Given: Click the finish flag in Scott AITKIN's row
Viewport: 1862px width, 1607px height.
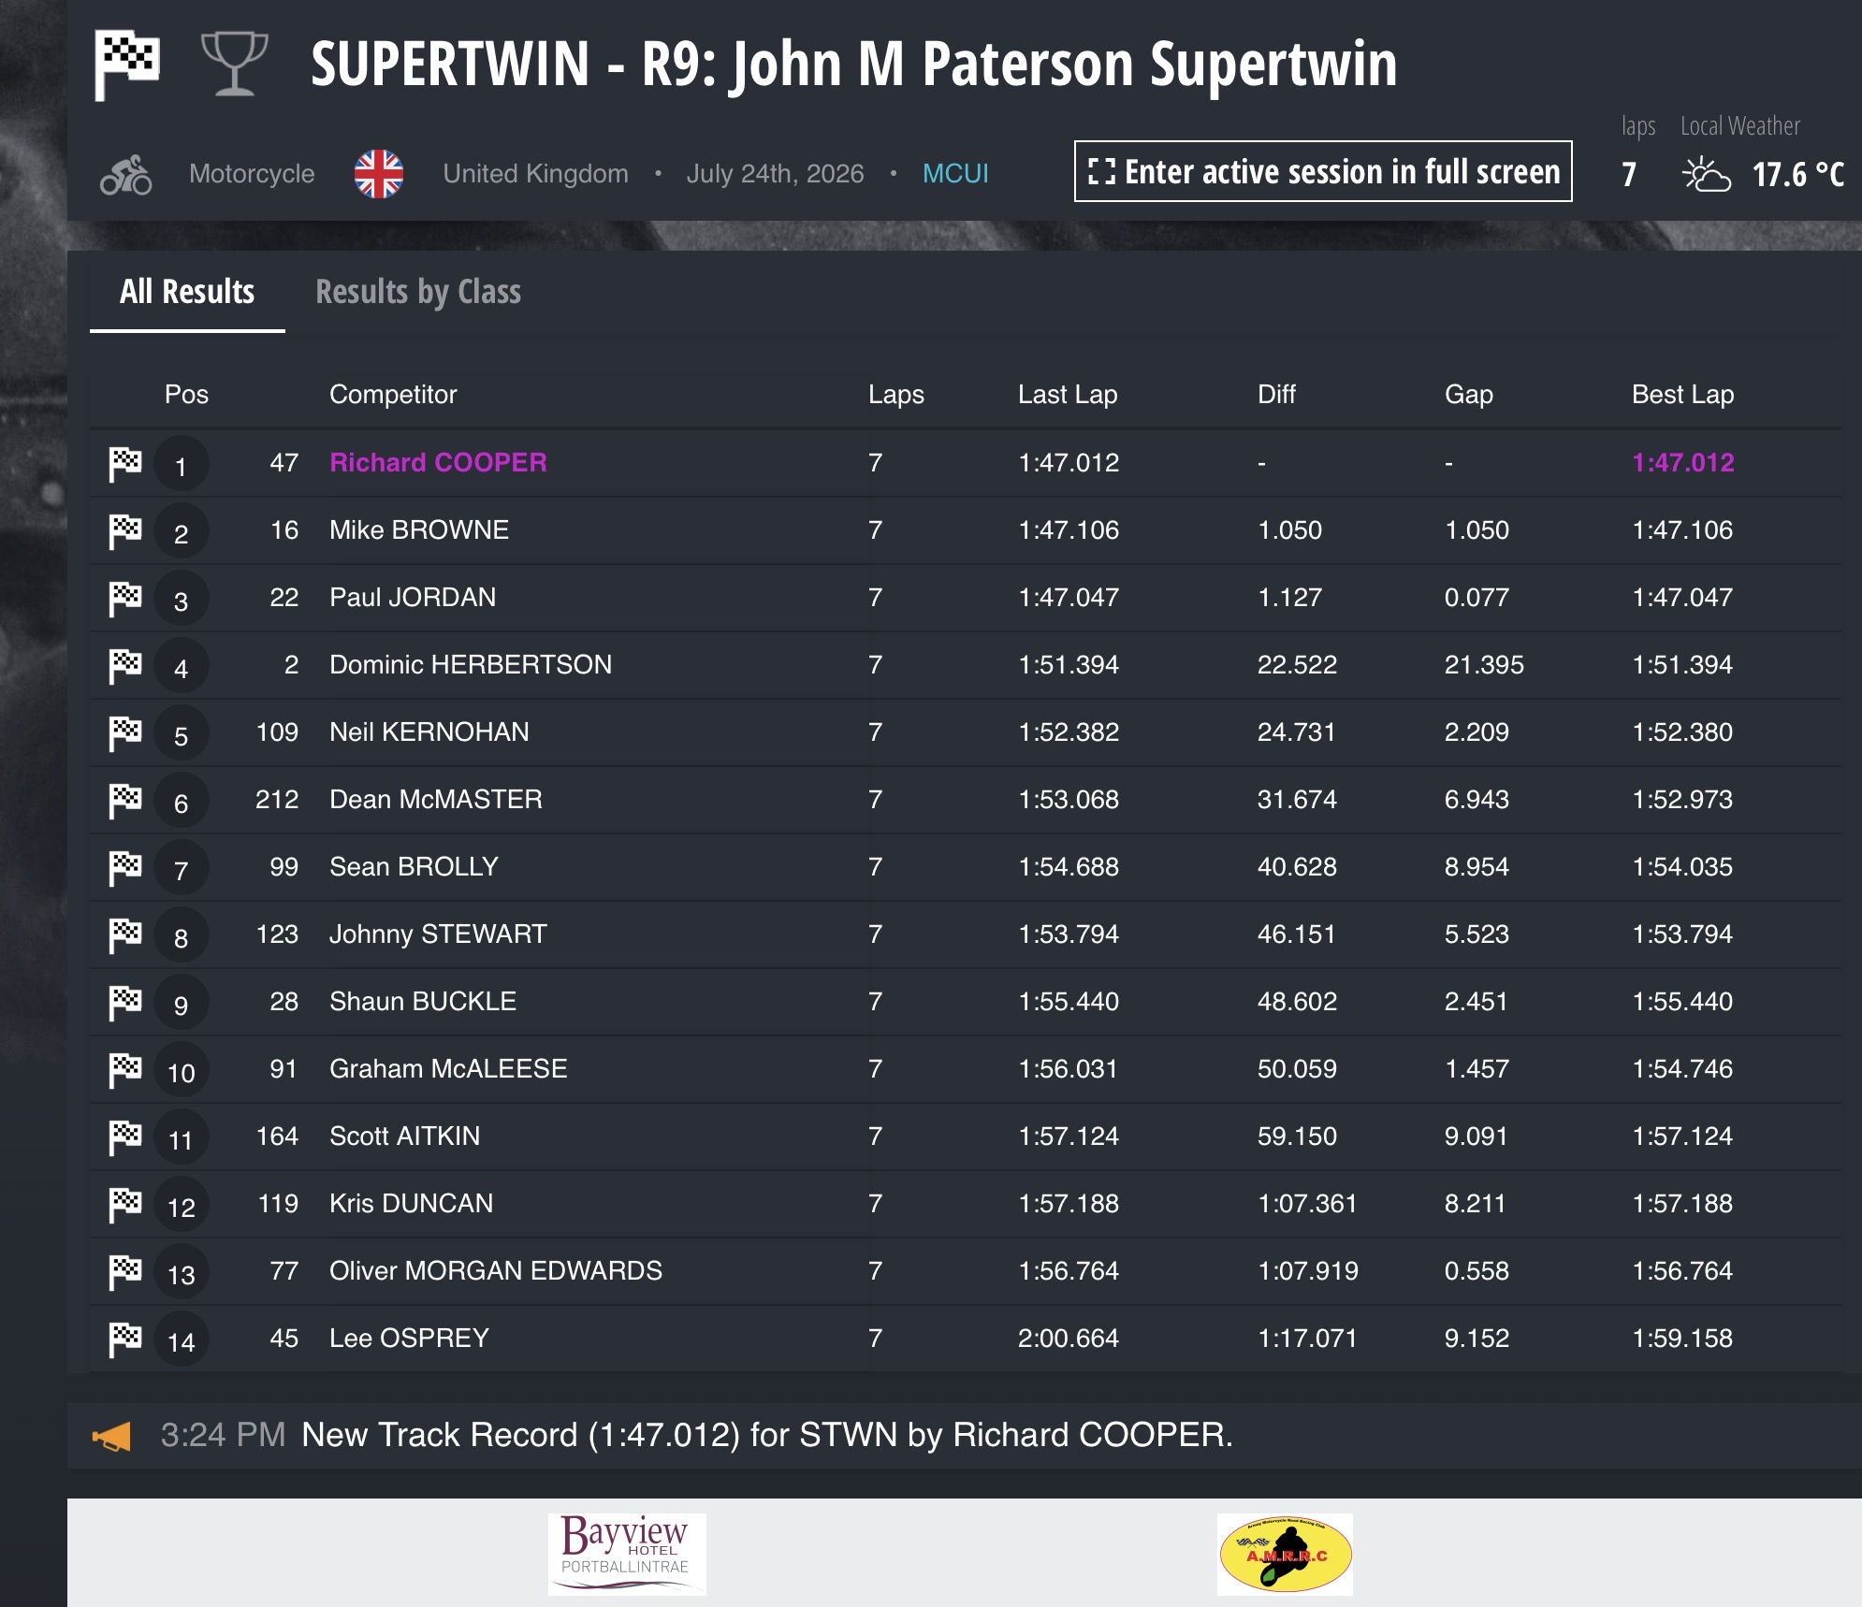Looking at the screenshot, I should point(125,1136).
